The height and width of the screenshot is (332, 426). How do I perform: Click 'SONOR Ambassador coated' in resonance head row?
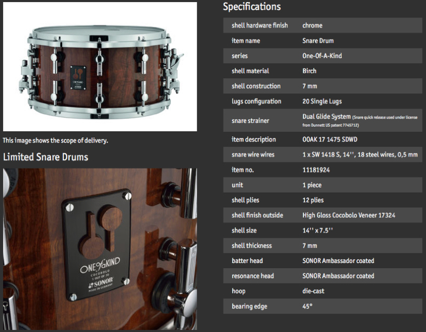click(x=338, y=276)
